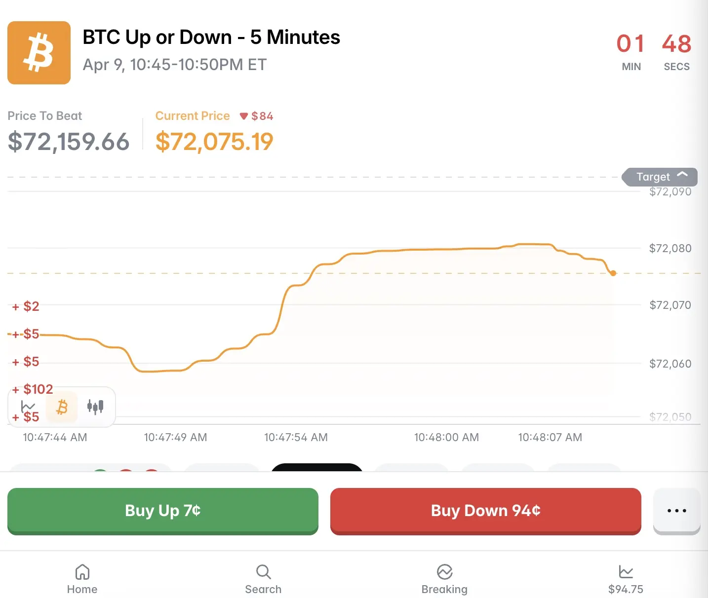Switch to candlestick chart view
This screenshot has height=598, width=708.
95,407
